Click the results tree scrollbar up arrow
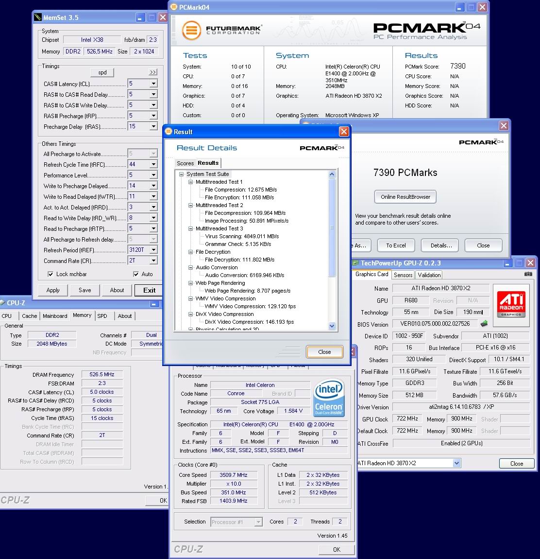540x559 pixels. [x=332, y=175]
